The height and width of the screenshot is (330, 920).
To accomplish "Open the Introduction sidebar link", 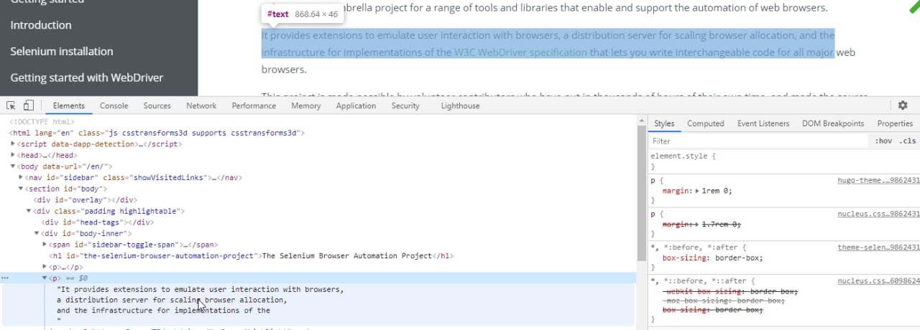I will tap(41, 25).
